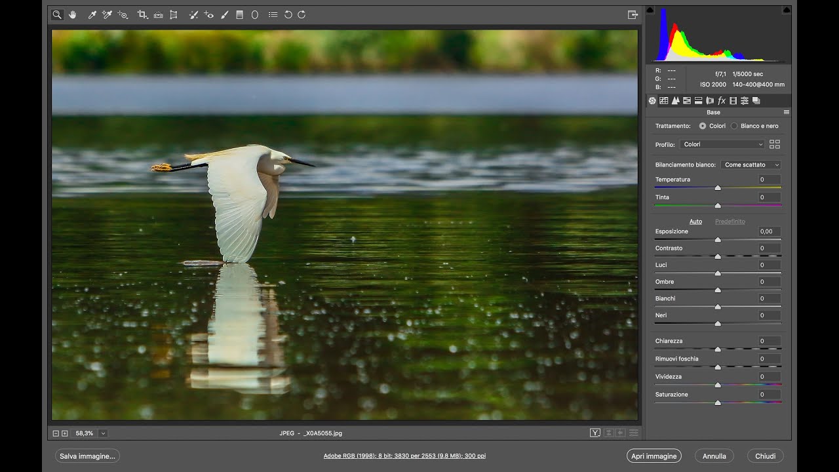Viewport: 839px width, 472px height.
Task: Open the Effects fx panel tab
Action: 722,100
